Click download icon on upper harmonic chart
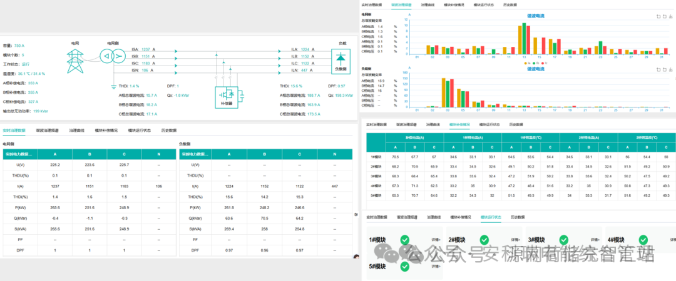676x281 pixels. click(670, 16)
